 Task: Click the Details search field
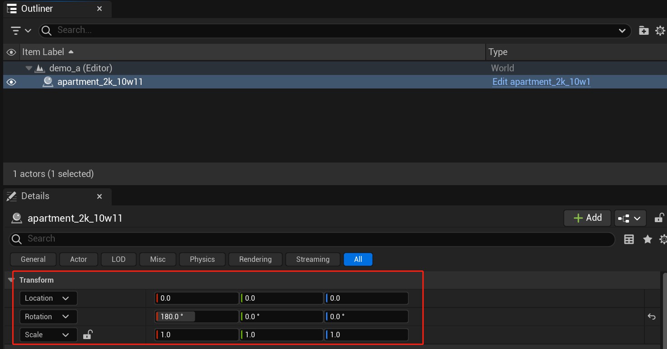click(312, 239)
